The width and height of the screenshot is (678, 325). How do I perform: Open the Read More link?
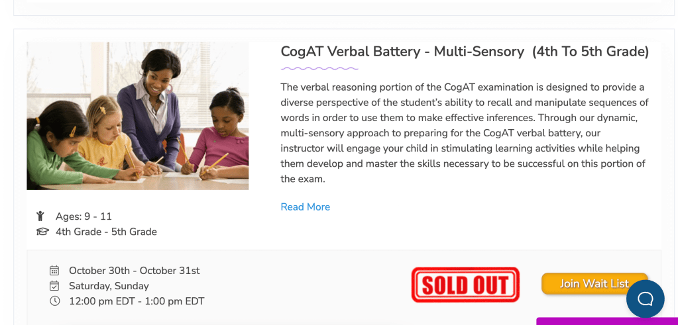305,207
